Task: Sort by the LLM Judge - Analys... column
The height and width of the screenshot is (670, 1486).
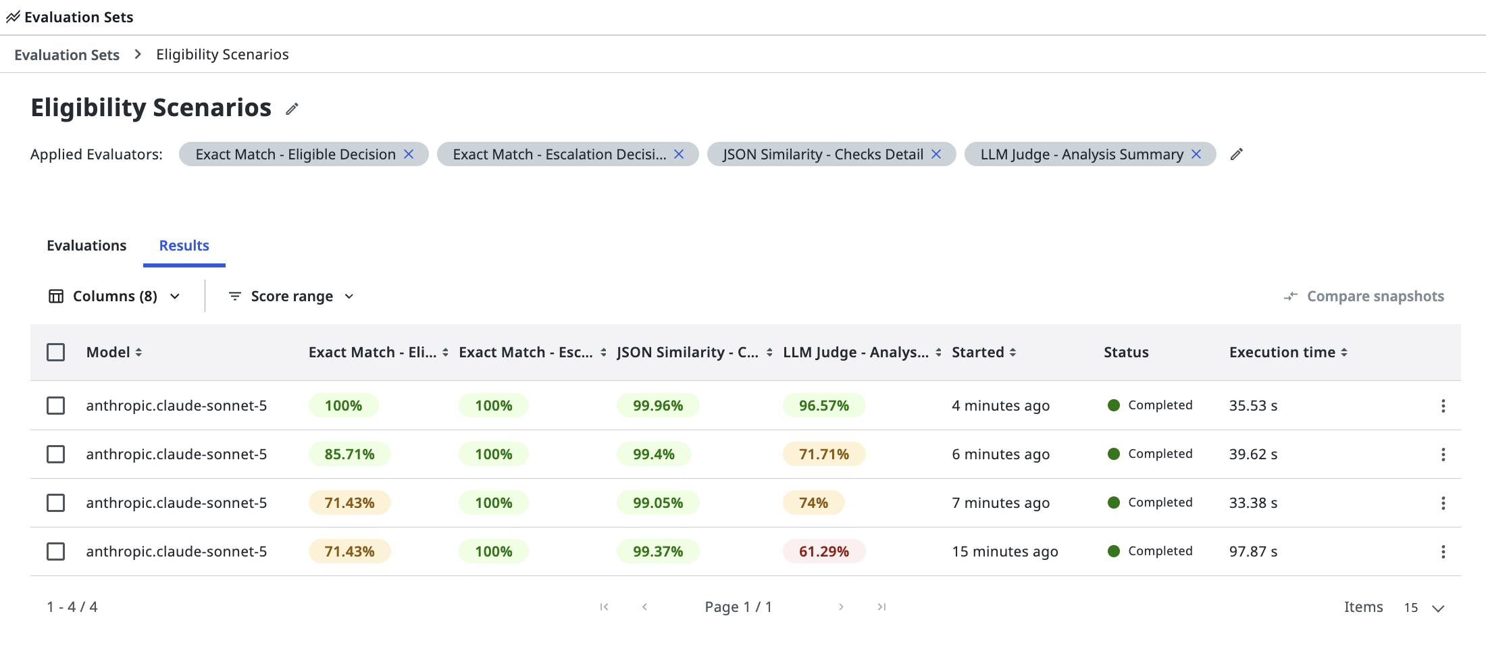Action: point(938,353)
